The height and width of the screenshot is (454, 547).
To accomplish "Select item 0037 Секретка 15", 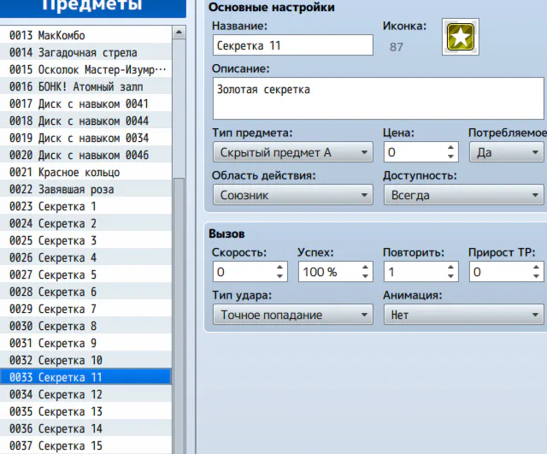I will tap(85, 445).
